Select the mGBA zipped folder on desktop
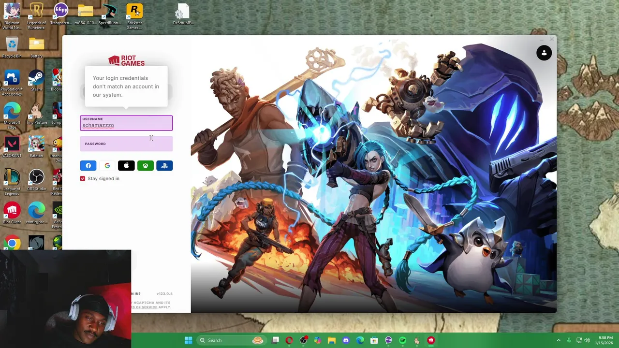619x348 pixels. [x=86, y=14]
